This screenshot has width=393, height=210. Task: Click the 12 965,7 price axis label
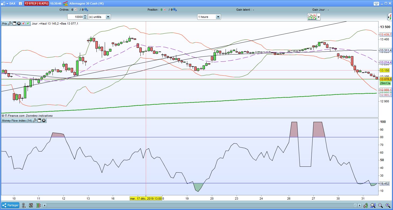[x=385, y=95]
